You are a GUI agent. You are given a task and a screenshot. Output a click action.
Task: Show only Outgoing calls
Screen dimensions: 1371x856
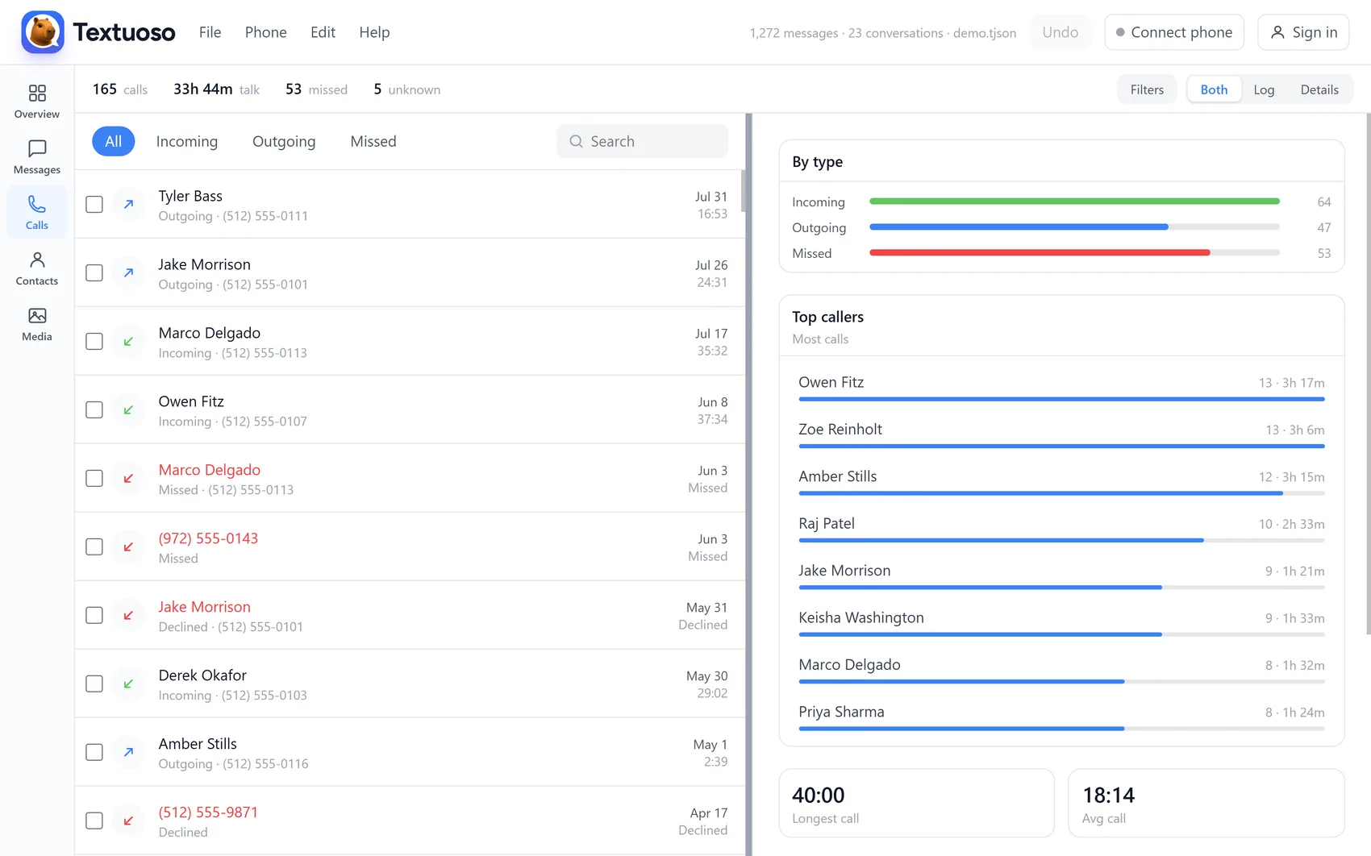[284, 142]
